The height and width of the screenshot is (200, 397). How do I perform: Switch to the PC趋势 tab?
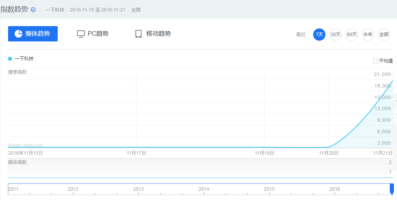(93, 34)
